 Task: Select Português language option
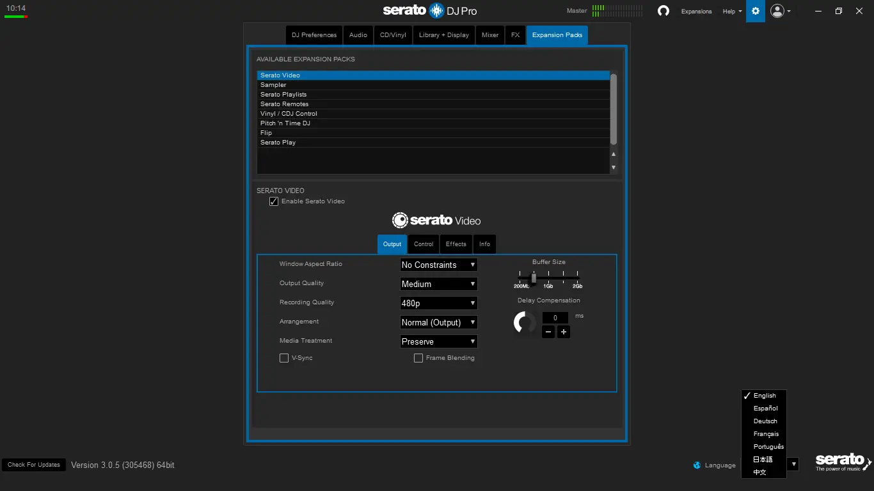pos(764,447)
